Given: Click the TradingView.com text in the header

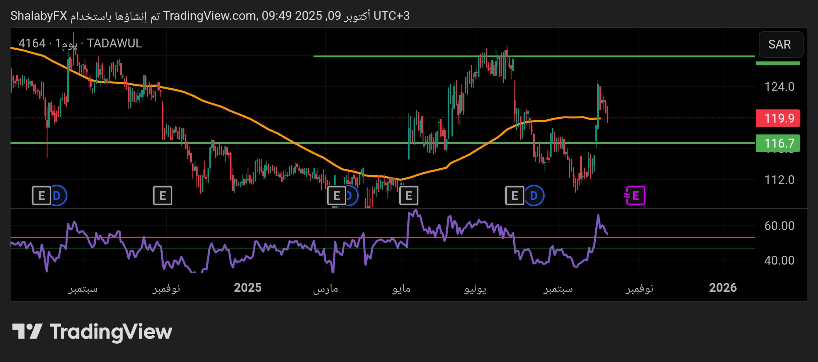Looking at the screenshot, I should point(210,16).
